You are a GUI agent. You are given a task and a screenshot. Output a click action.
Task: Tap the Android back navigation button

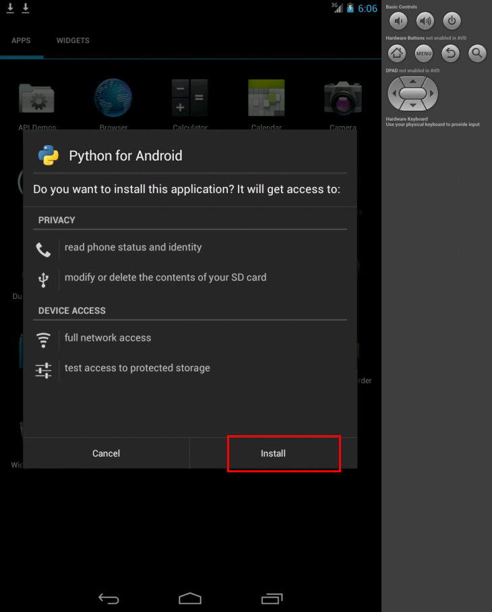point(109,599)
